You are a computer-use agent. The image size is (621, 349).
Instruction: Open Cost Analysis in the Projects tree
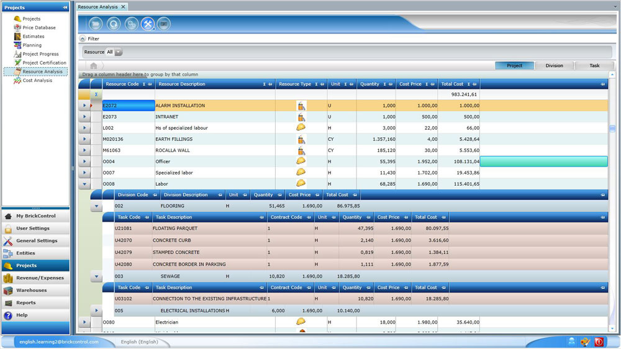coord(37,80)
